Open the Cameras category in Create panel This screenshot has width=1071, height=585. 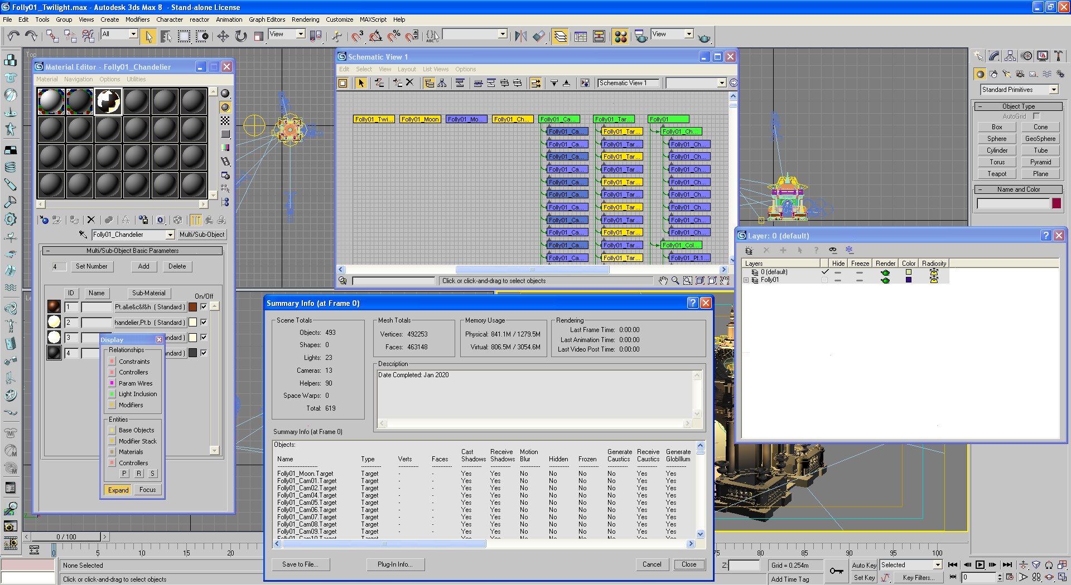[1020, 74]
